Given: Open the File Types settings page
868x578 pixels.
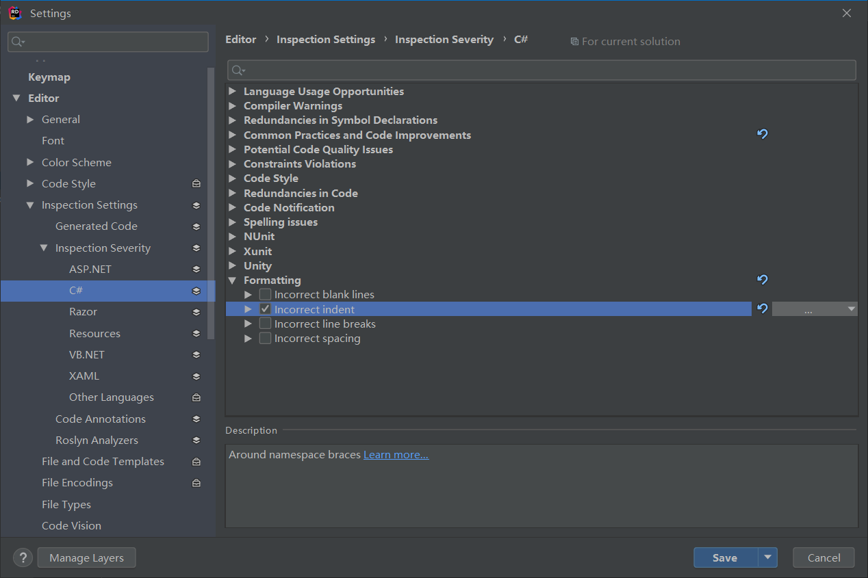Looking at the screenshot, I should [66, 505].
